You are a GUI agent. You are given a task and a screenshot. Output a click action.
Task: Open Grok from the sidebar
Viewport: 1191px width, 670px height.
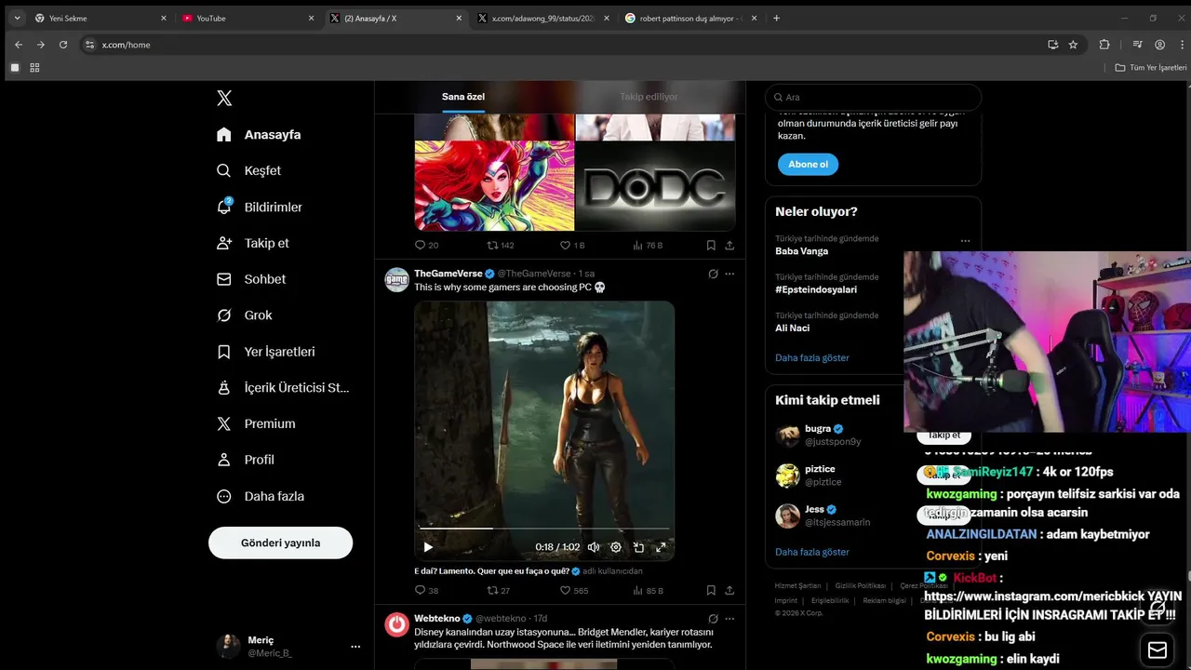(x=245, y=315)
